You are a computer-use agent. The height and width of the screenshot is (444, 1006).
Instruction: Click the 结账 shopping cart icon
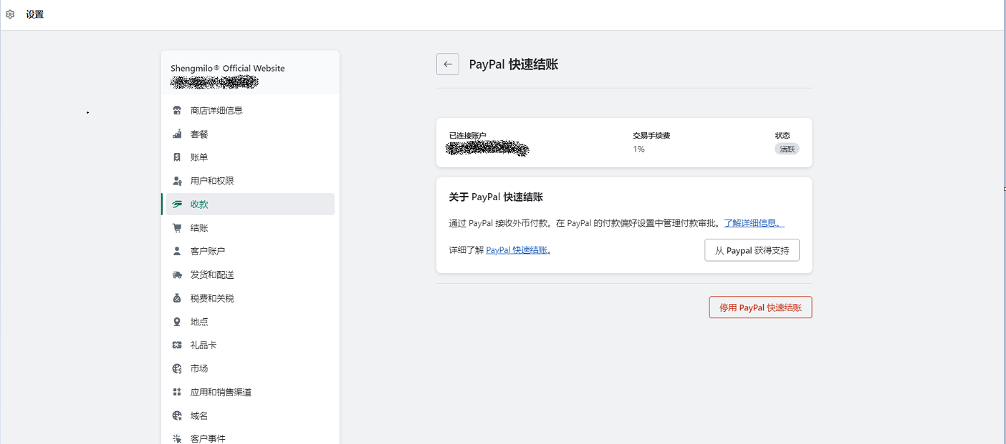click(x=177, y=228)
